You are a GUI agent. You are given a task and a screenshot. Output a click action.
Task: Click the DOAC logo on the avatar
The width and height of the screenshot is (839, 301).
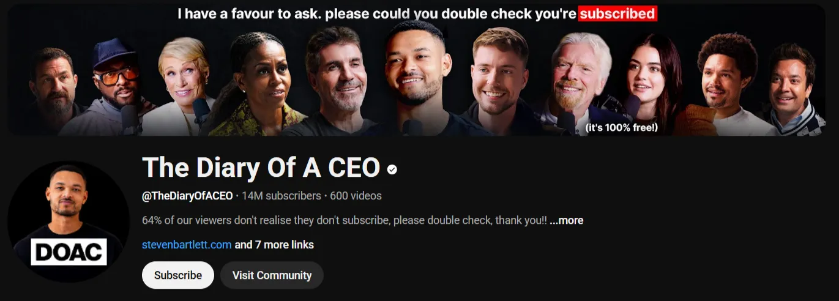click(x=69, y=252)
